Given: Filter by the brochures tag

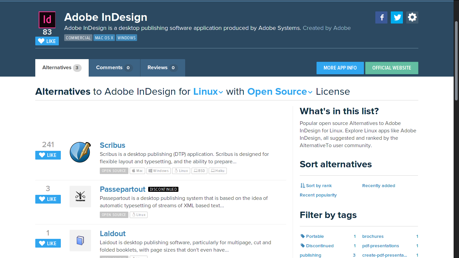Looking at the screenshot, I should click(x=373, y=236).
